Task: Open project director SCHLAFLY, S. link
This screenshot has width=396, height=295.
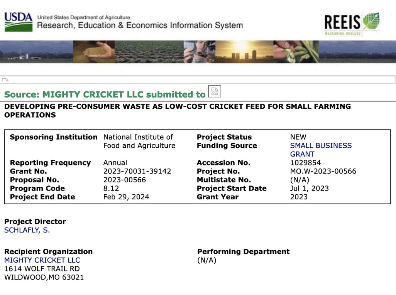Action: point(27,230)
